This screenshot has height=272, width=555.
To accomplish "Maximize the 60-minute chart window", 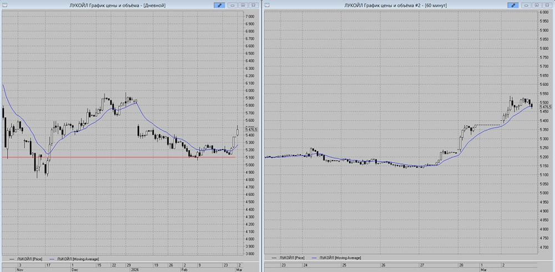I will pos(537,5).
